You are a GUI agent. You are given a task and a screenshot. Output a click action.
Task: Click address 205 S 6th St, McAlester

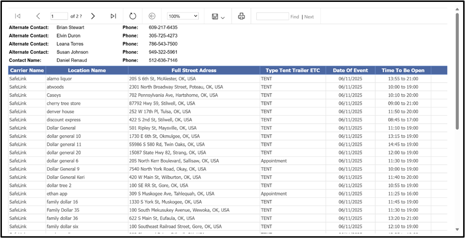click(162, 79)
